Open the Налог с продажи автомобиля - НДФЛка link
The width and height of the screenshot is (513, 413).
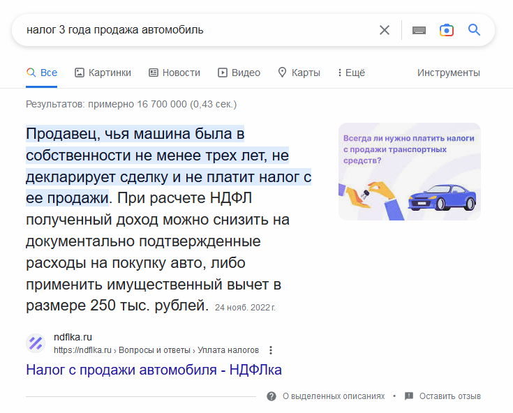[154, 370]
